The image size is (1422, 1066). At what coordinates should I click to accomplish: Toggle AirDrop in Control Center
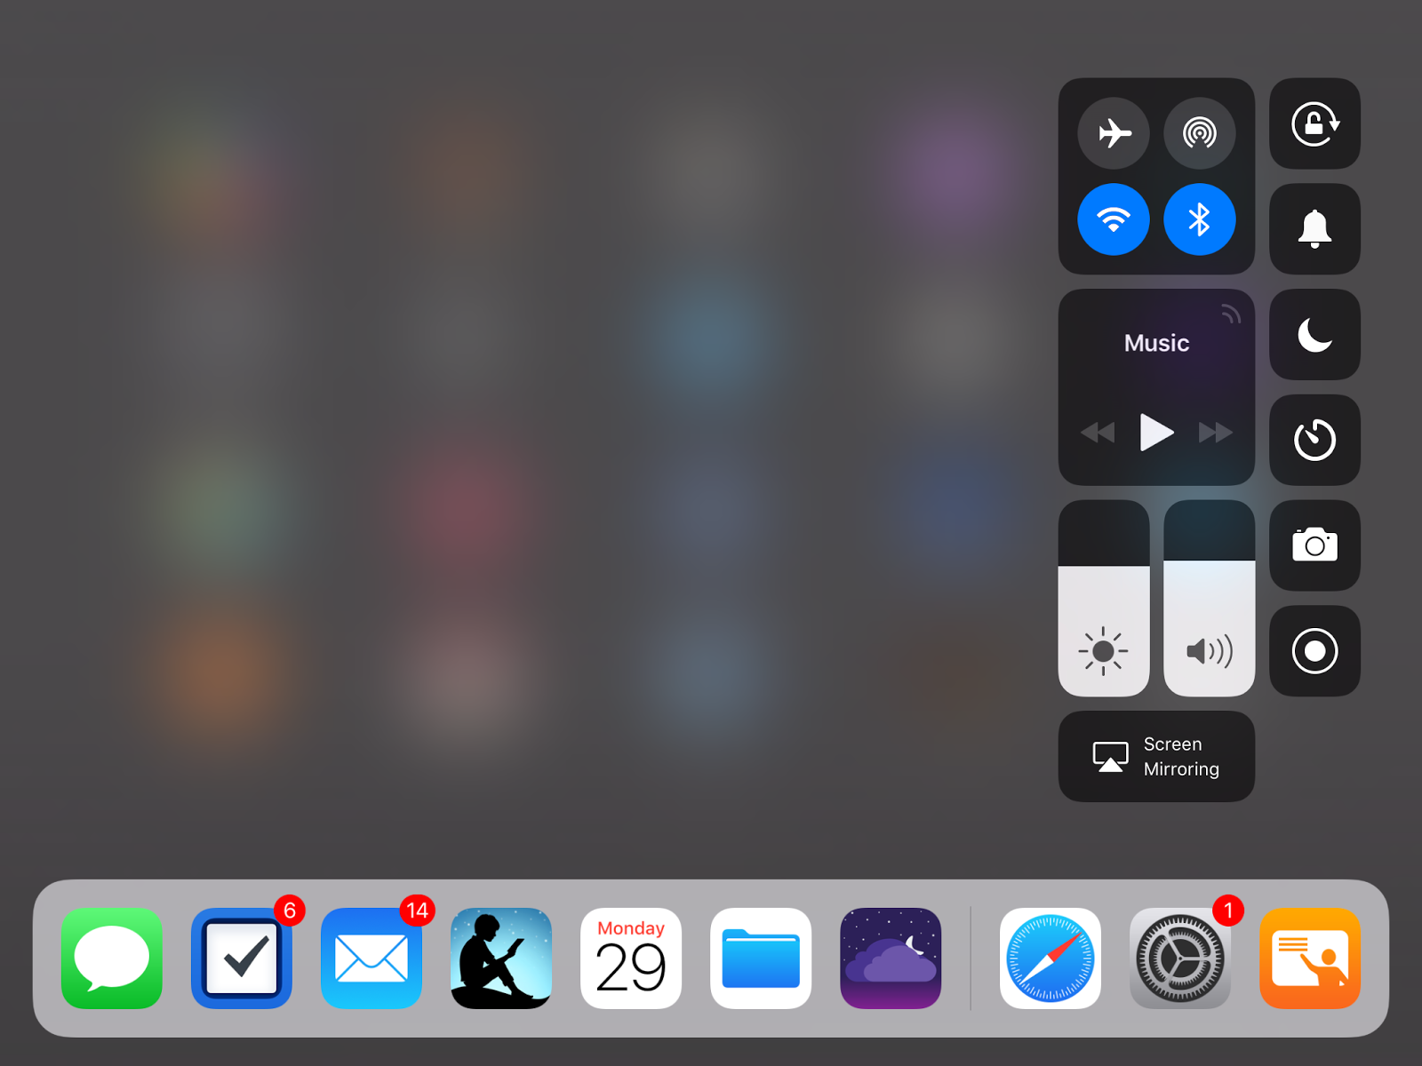pyautogui.click(x=1200, y=133)
